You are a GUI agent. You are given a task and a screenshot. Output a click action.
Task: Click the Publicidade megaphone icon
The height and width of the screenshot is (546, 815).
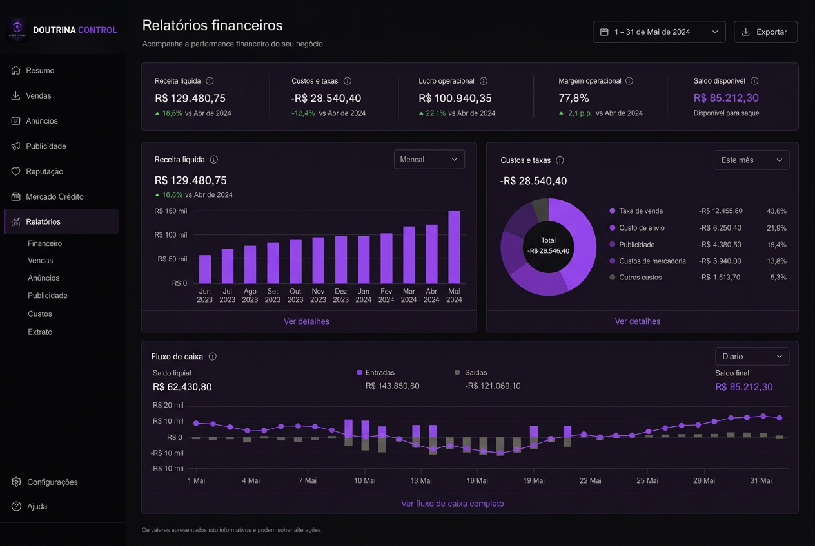point(16,146)
